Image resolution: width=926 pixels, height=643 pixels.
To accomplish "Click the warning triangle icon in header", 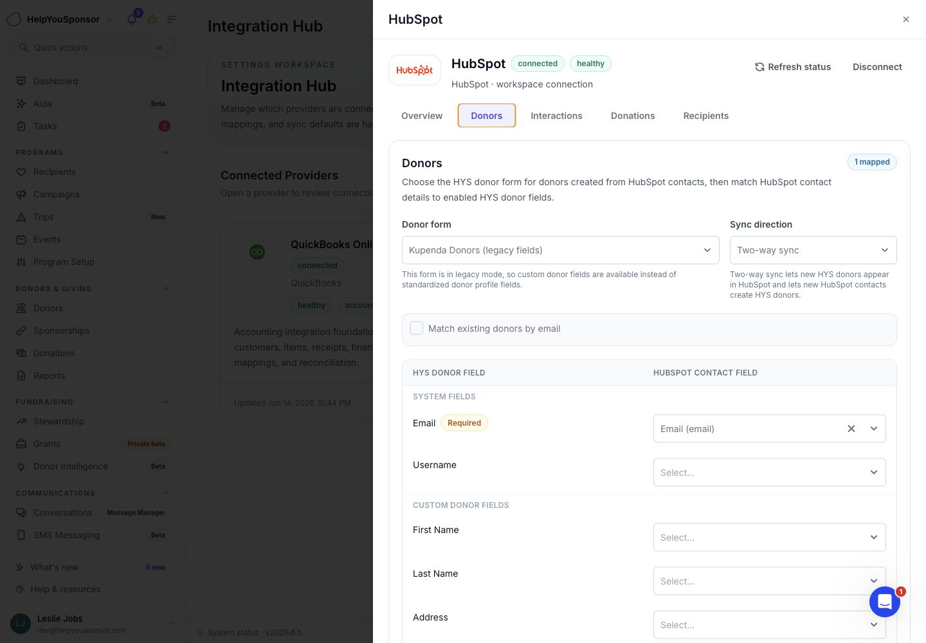I will click(152, 19).
